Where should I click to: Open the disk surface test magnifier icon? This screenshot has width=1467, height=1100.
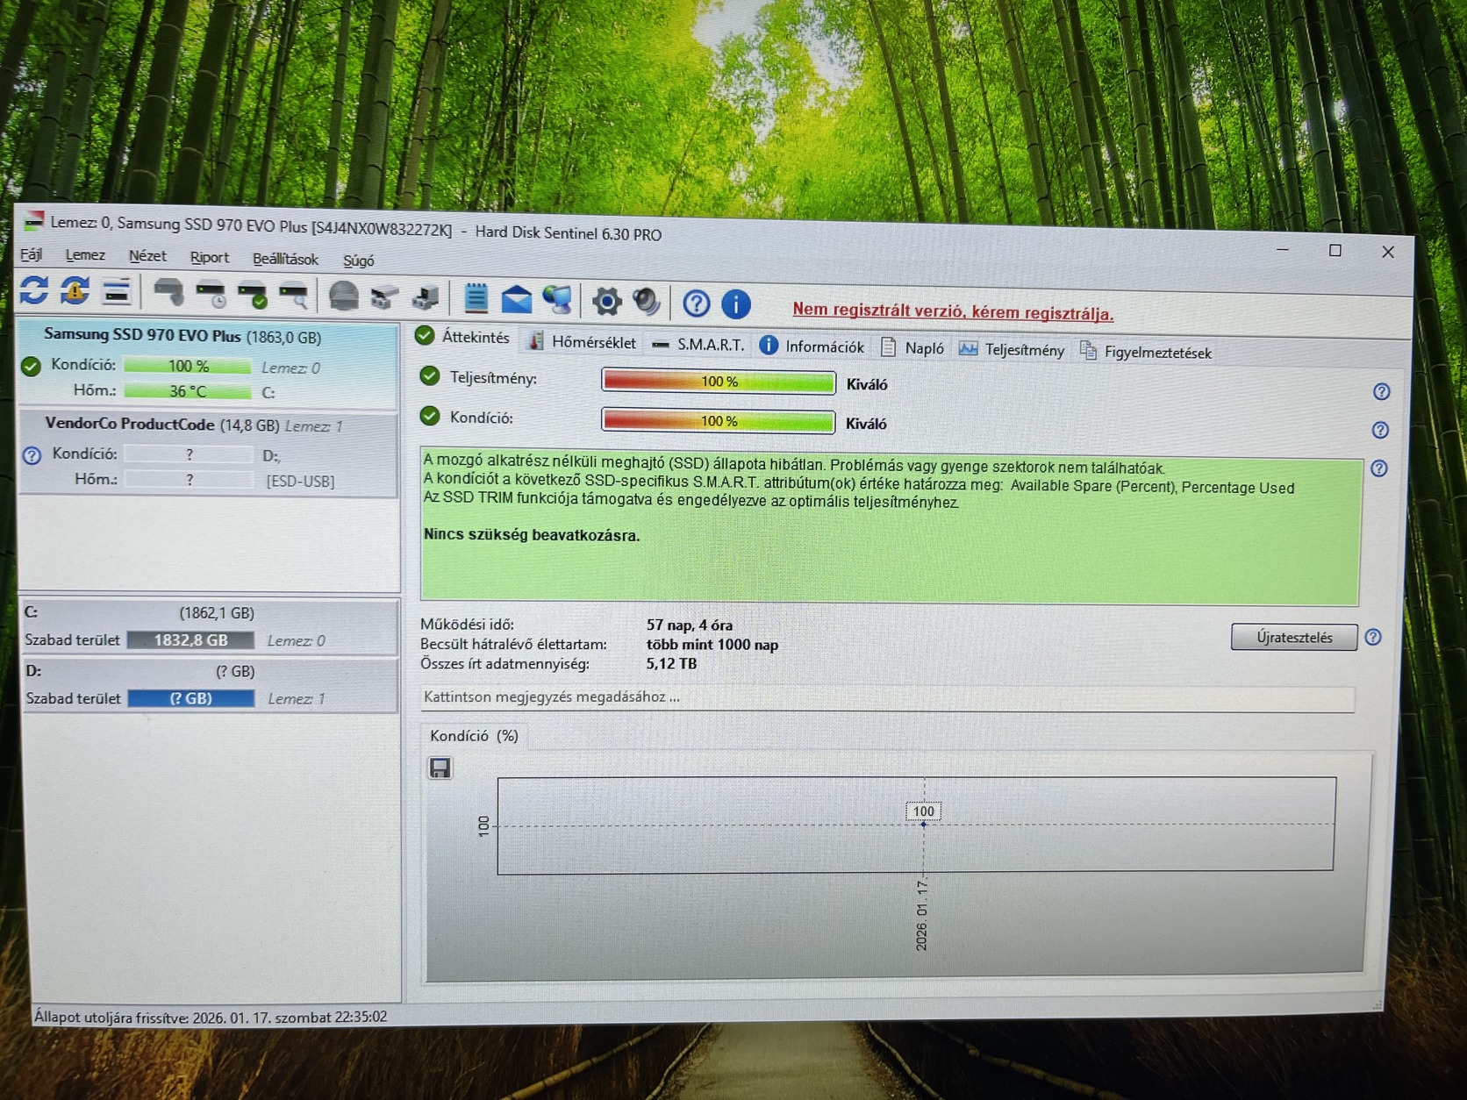294,296
